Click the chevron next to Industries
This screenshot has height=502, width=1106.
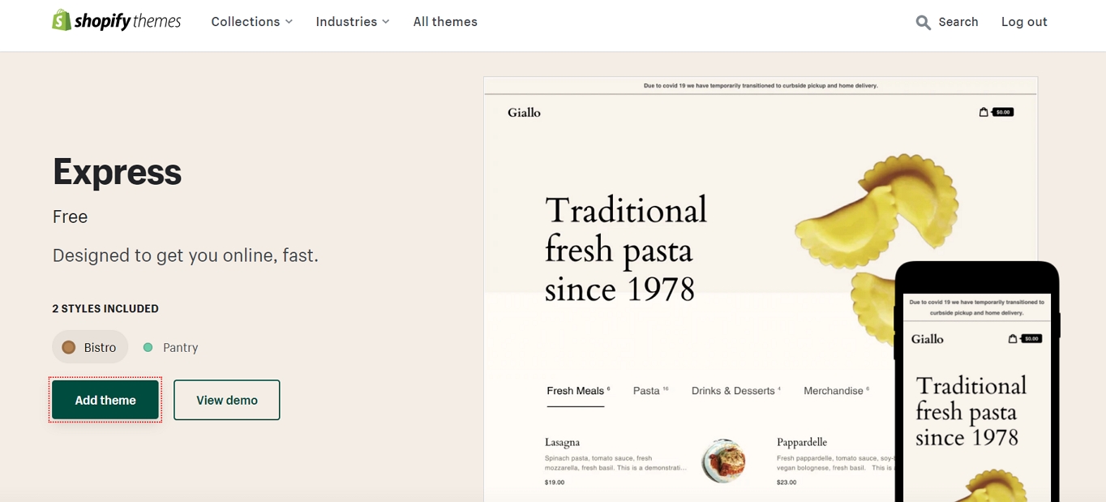pyautogui.click(x=386, y=22)
